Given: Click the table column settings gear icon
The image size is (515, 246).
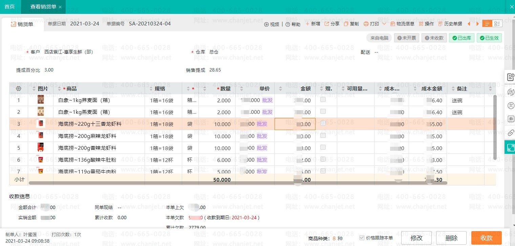Looking at the screenshot, I should coord(19,89).
